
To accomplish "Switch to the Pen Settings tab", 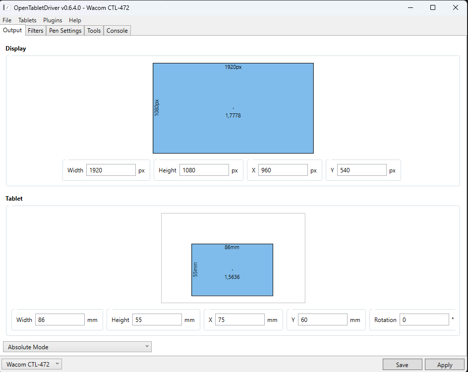I will [x=65, y=31].
